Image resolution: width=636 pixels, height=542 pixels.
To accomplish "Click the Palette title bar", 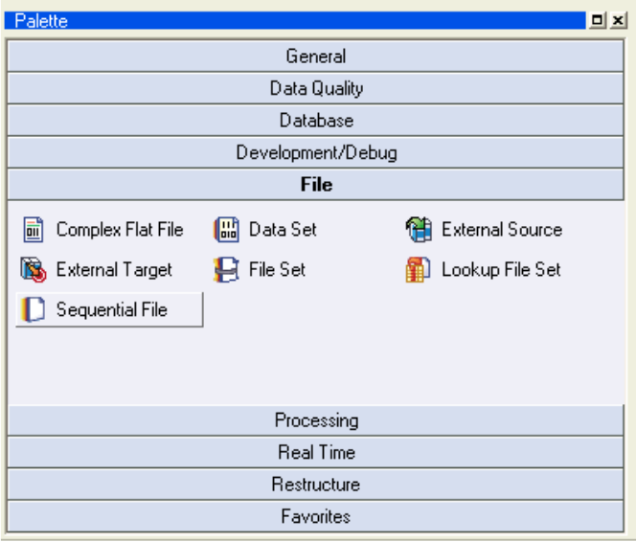I will pyautogui.click(x=287, y=20).
